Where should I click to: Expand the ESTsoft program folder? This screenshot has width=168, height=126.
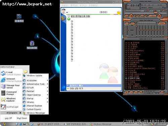click(x=36, y=88)
